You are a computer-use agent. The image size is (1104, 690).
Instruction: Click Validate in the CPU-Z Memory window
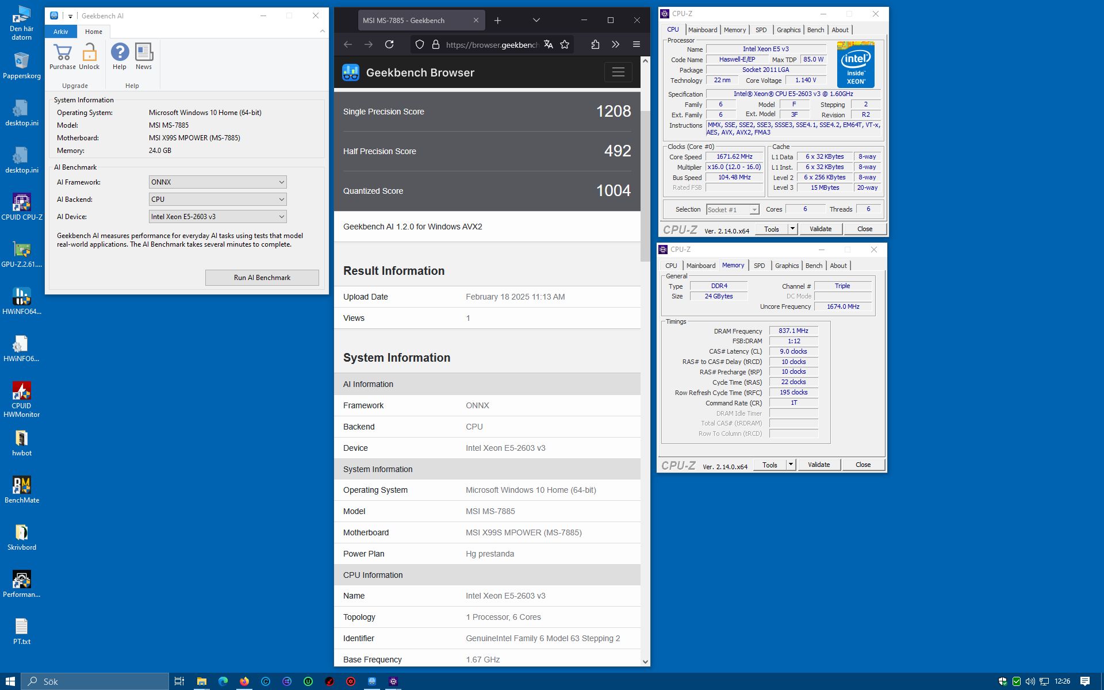(x=819, y=465)
